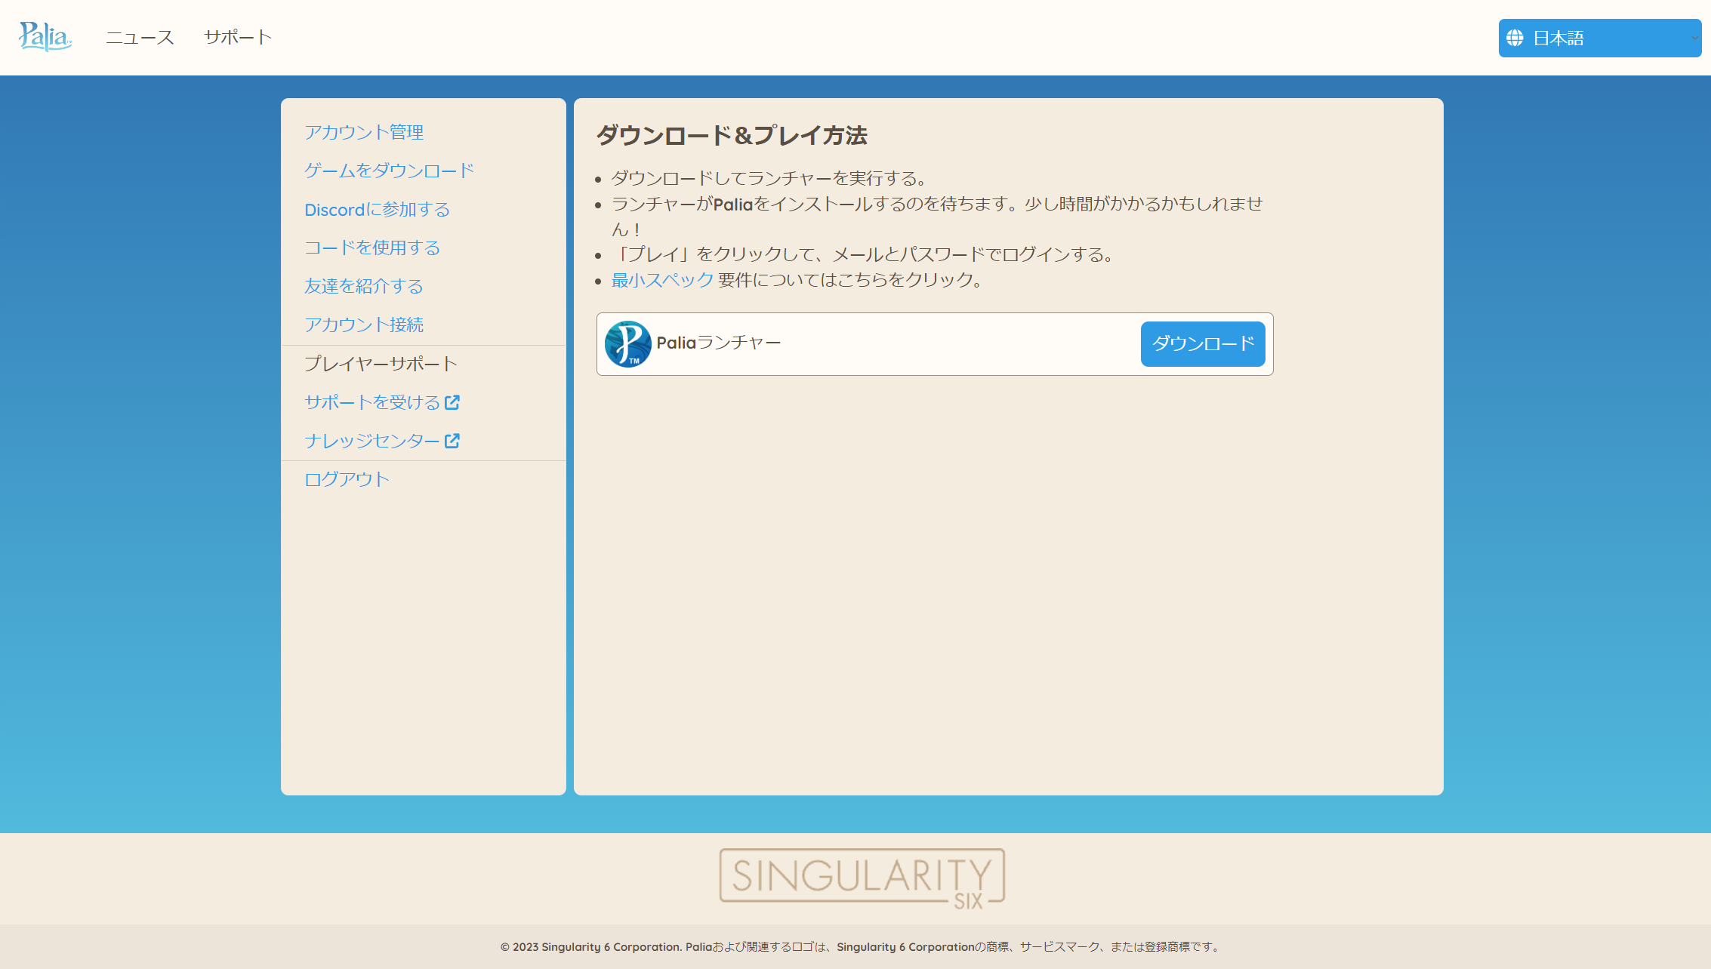Navigate to アカウント接続 page
The width and height of the screenshot is (1711, 969).
364,325
